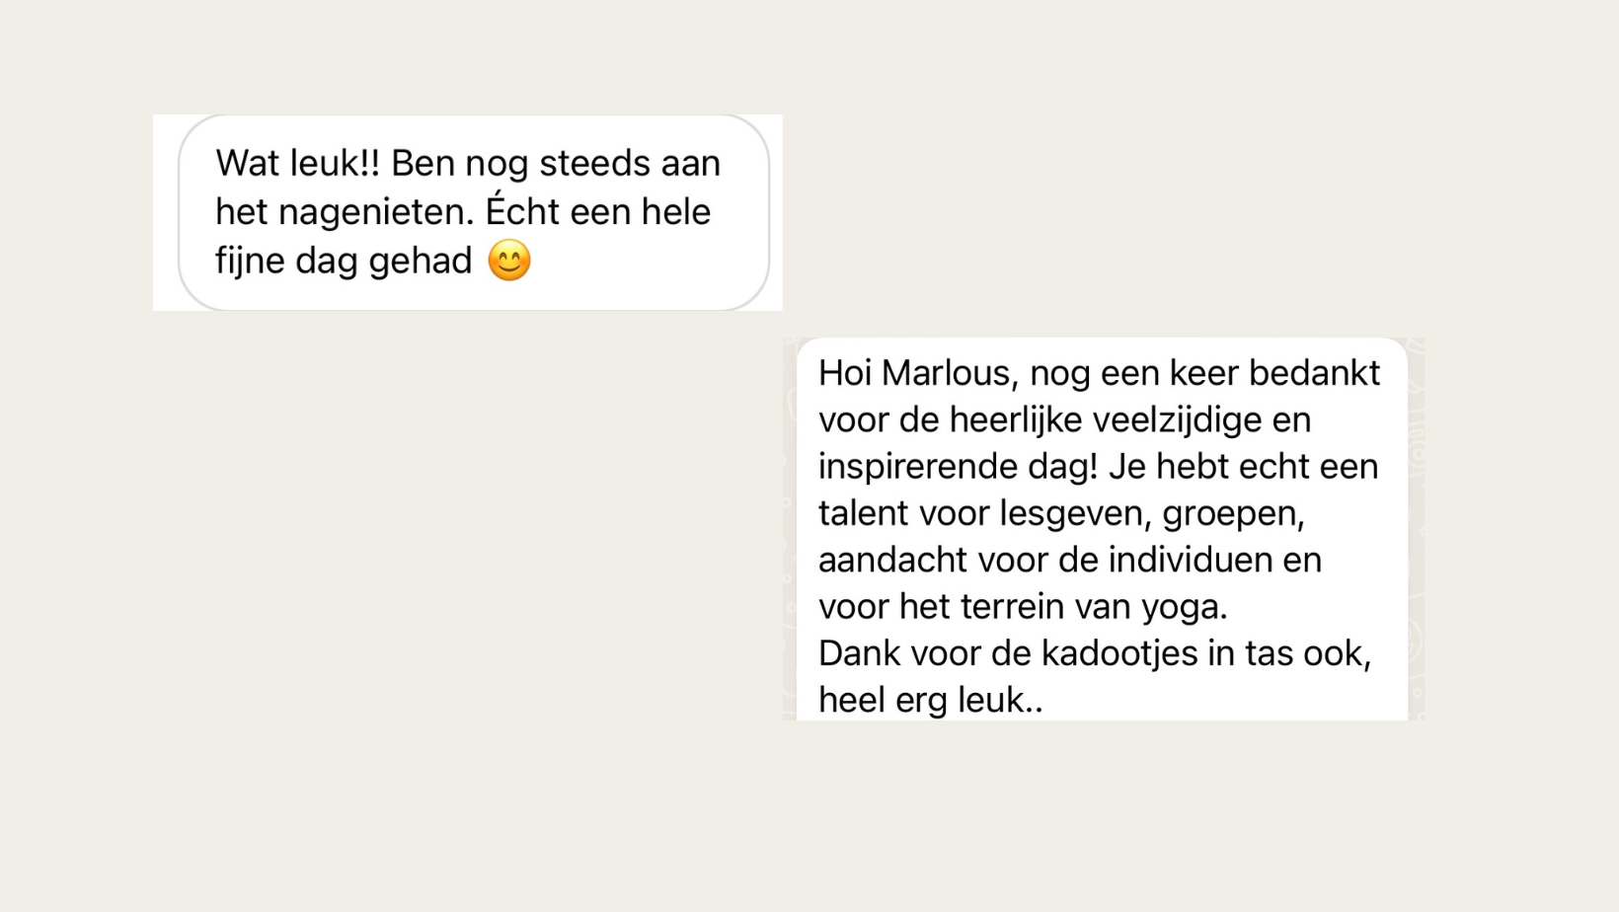Click the name 'Marlous' in the message
1619x912 pixels.
coord(949,373)
